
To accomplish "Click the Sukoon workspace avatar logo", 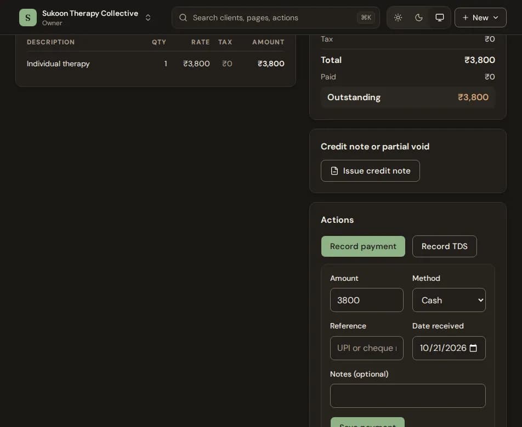I will (x=28, y=18).
